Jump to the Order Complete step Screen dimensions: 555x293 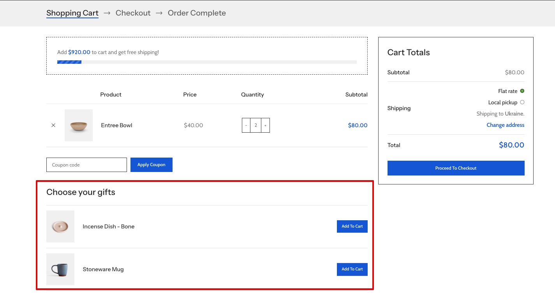197,13
